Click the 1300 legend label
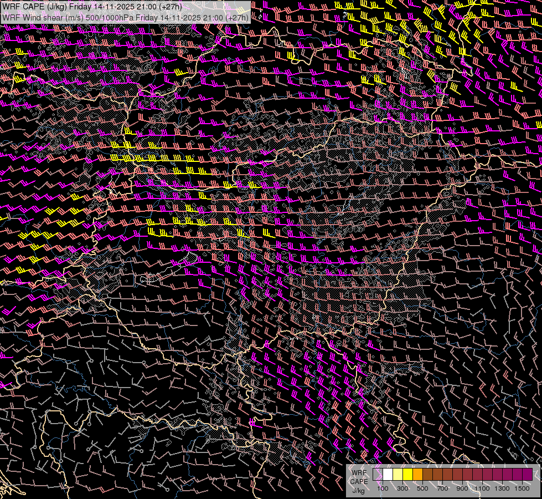 coord(502,488)
